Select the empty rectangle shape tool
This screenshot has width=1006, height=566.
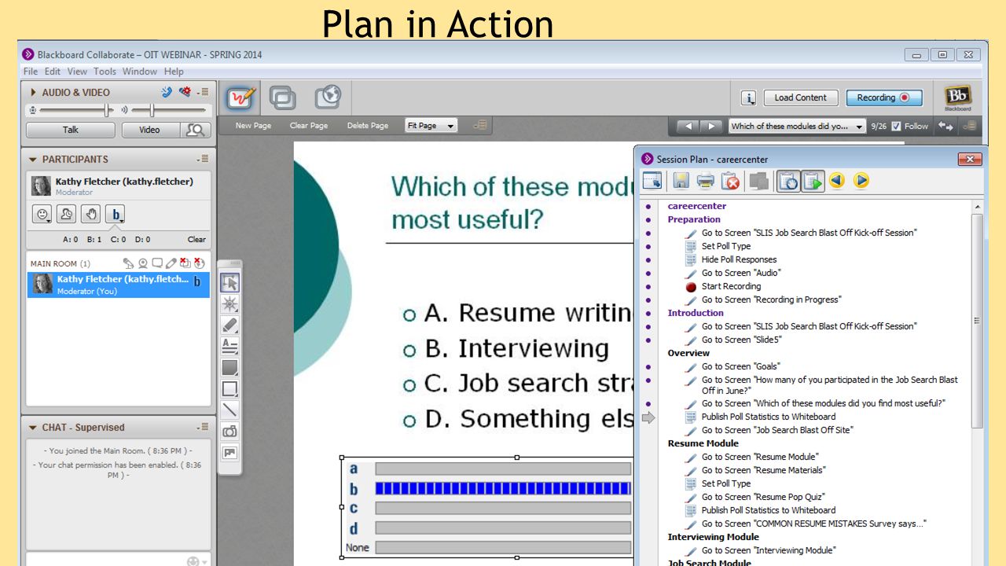[x=229, y=388]
